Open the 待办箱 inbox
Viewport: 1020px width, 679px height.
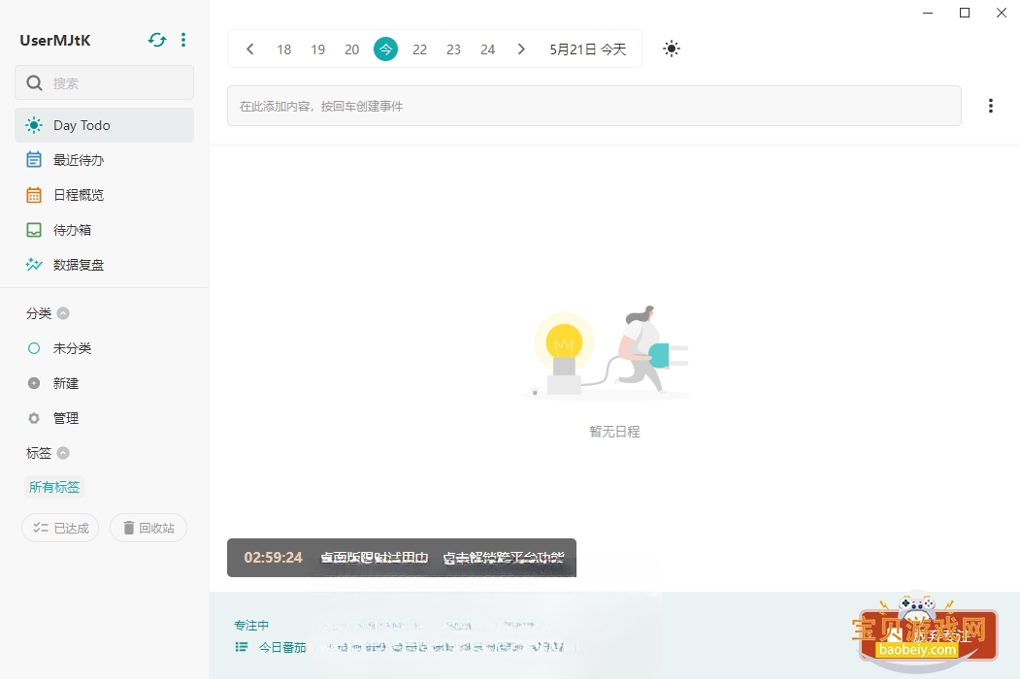click(x=104, y=230)
